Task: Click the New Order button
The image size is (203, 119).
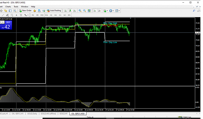Action: pyautogui.click(x=25, y=11)
